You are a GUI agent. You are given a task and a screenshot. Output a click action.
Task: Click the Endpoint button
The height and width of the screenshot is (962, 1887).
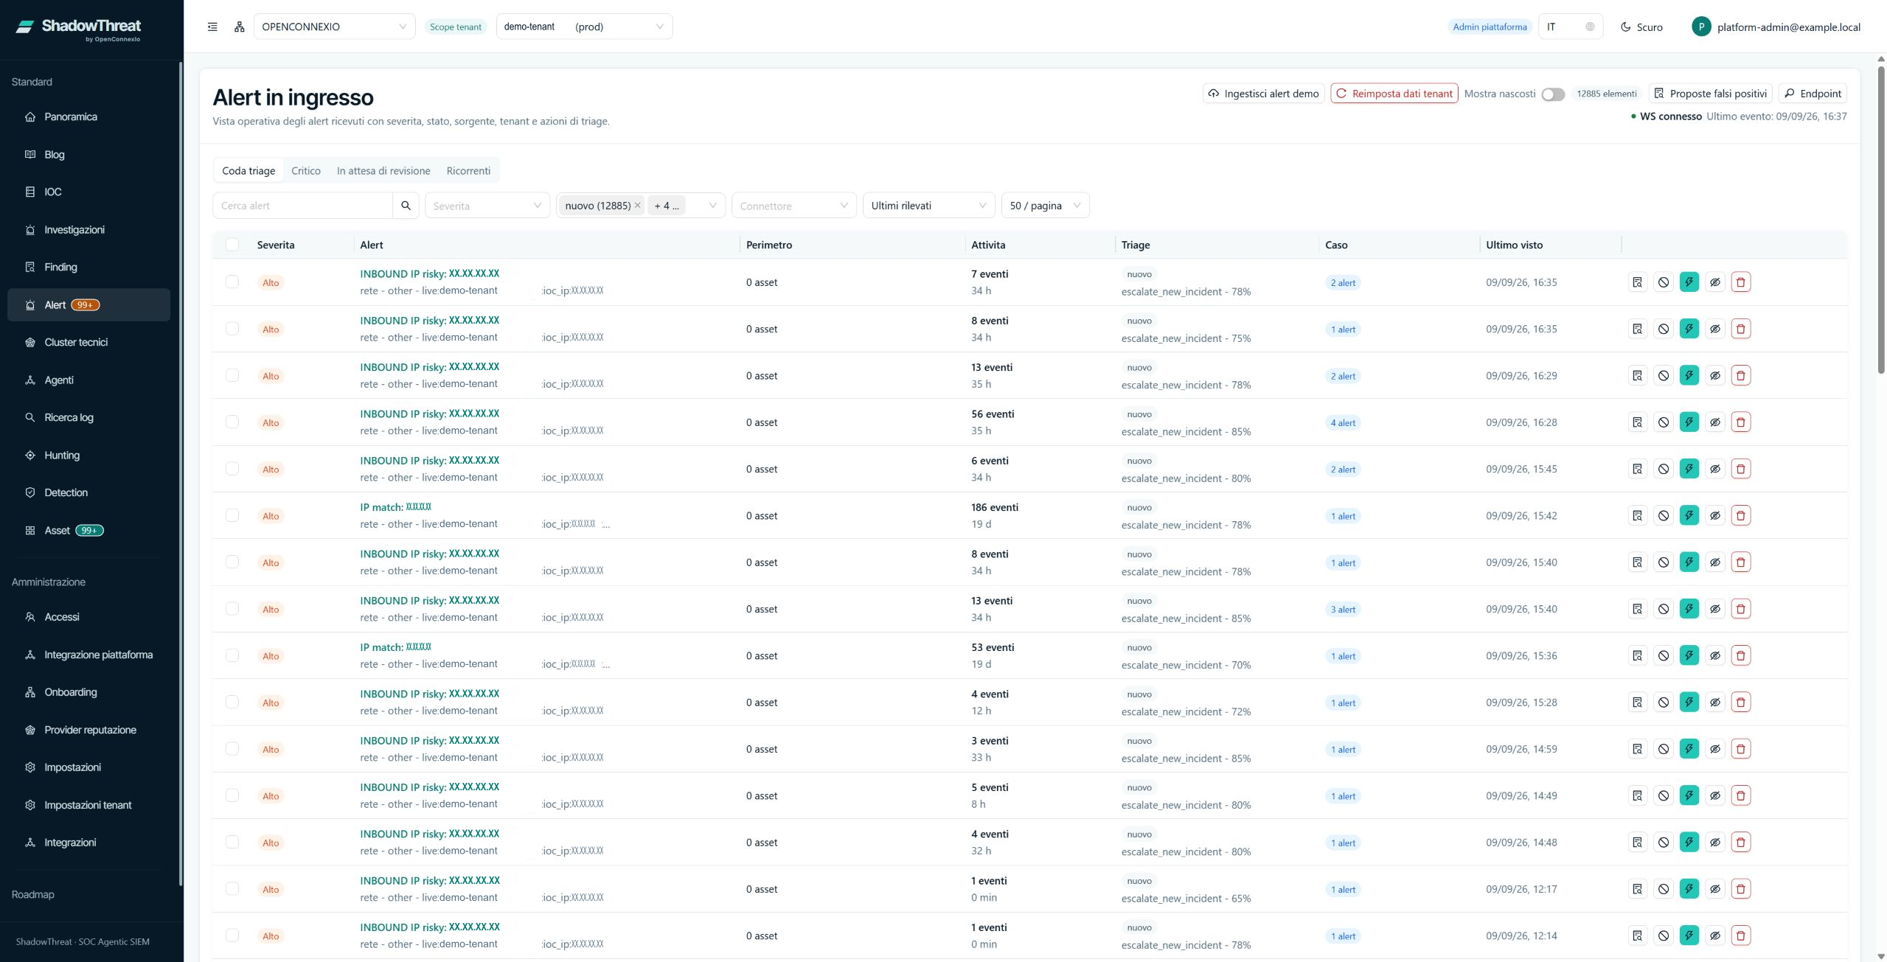tap(1812, 94)
